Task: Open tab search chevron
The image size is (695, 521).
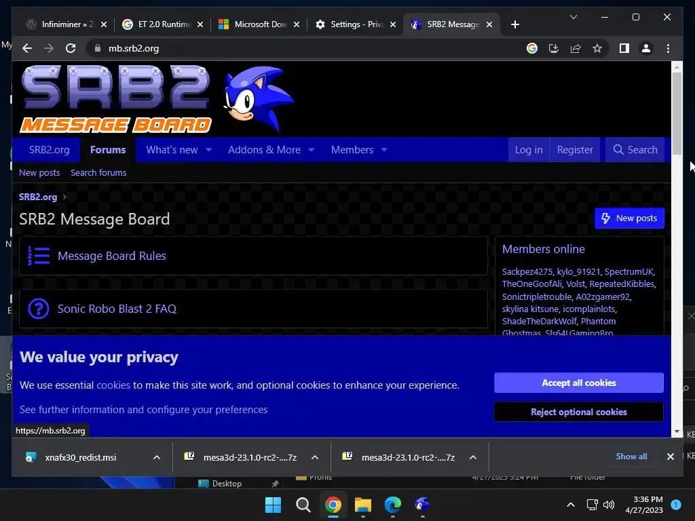Action: 573,17
